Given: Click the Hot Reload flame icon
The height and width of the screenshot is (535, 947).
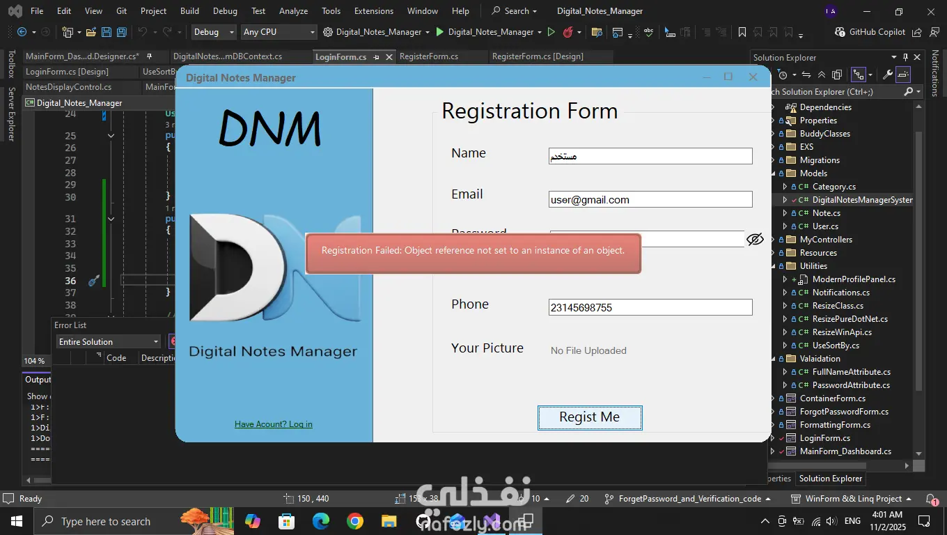Looking at the screenshot, I should click(x=568, y=32).
